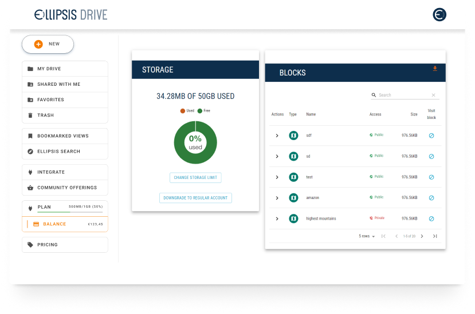Open the Pricing page
Viewport: 475px width, 314px height.
[x=65, y=245]
